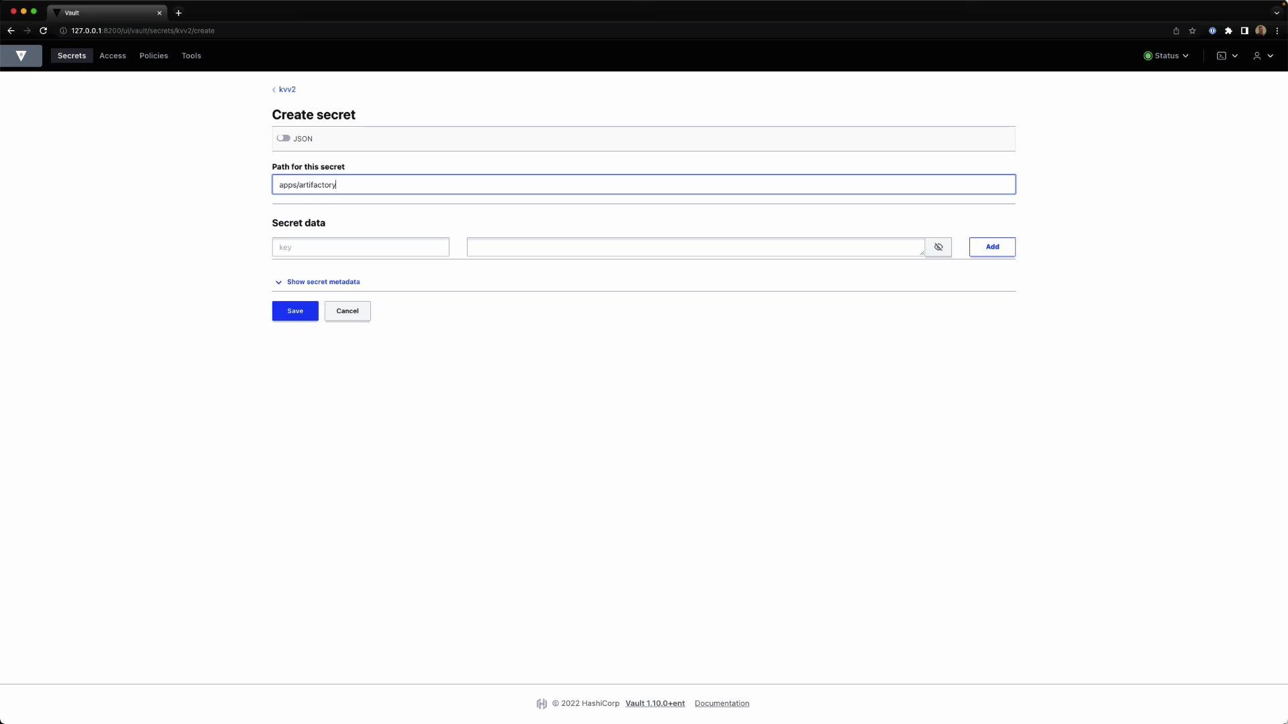1288x724 pixels.
Task: Close the Vault browser tab
Action: [159, 13]
